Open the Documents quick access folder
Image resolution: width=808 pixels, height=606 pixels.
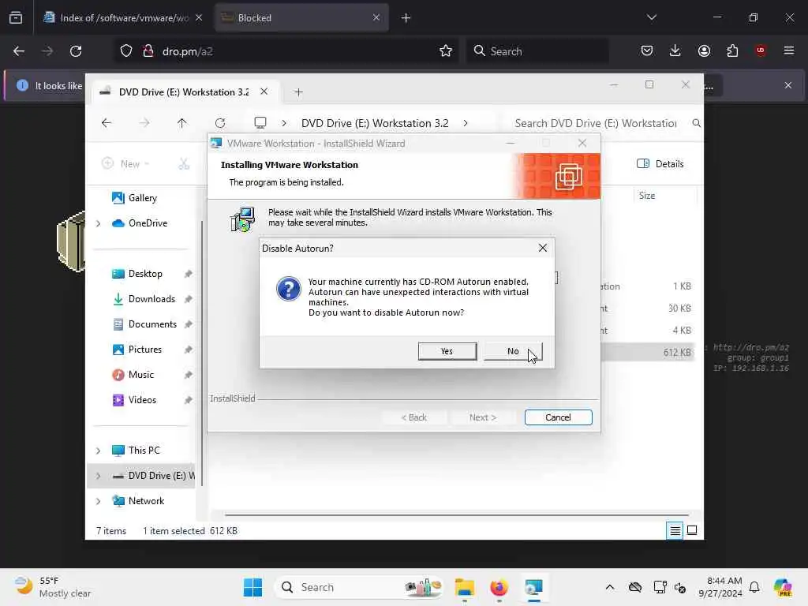point(152,324)
